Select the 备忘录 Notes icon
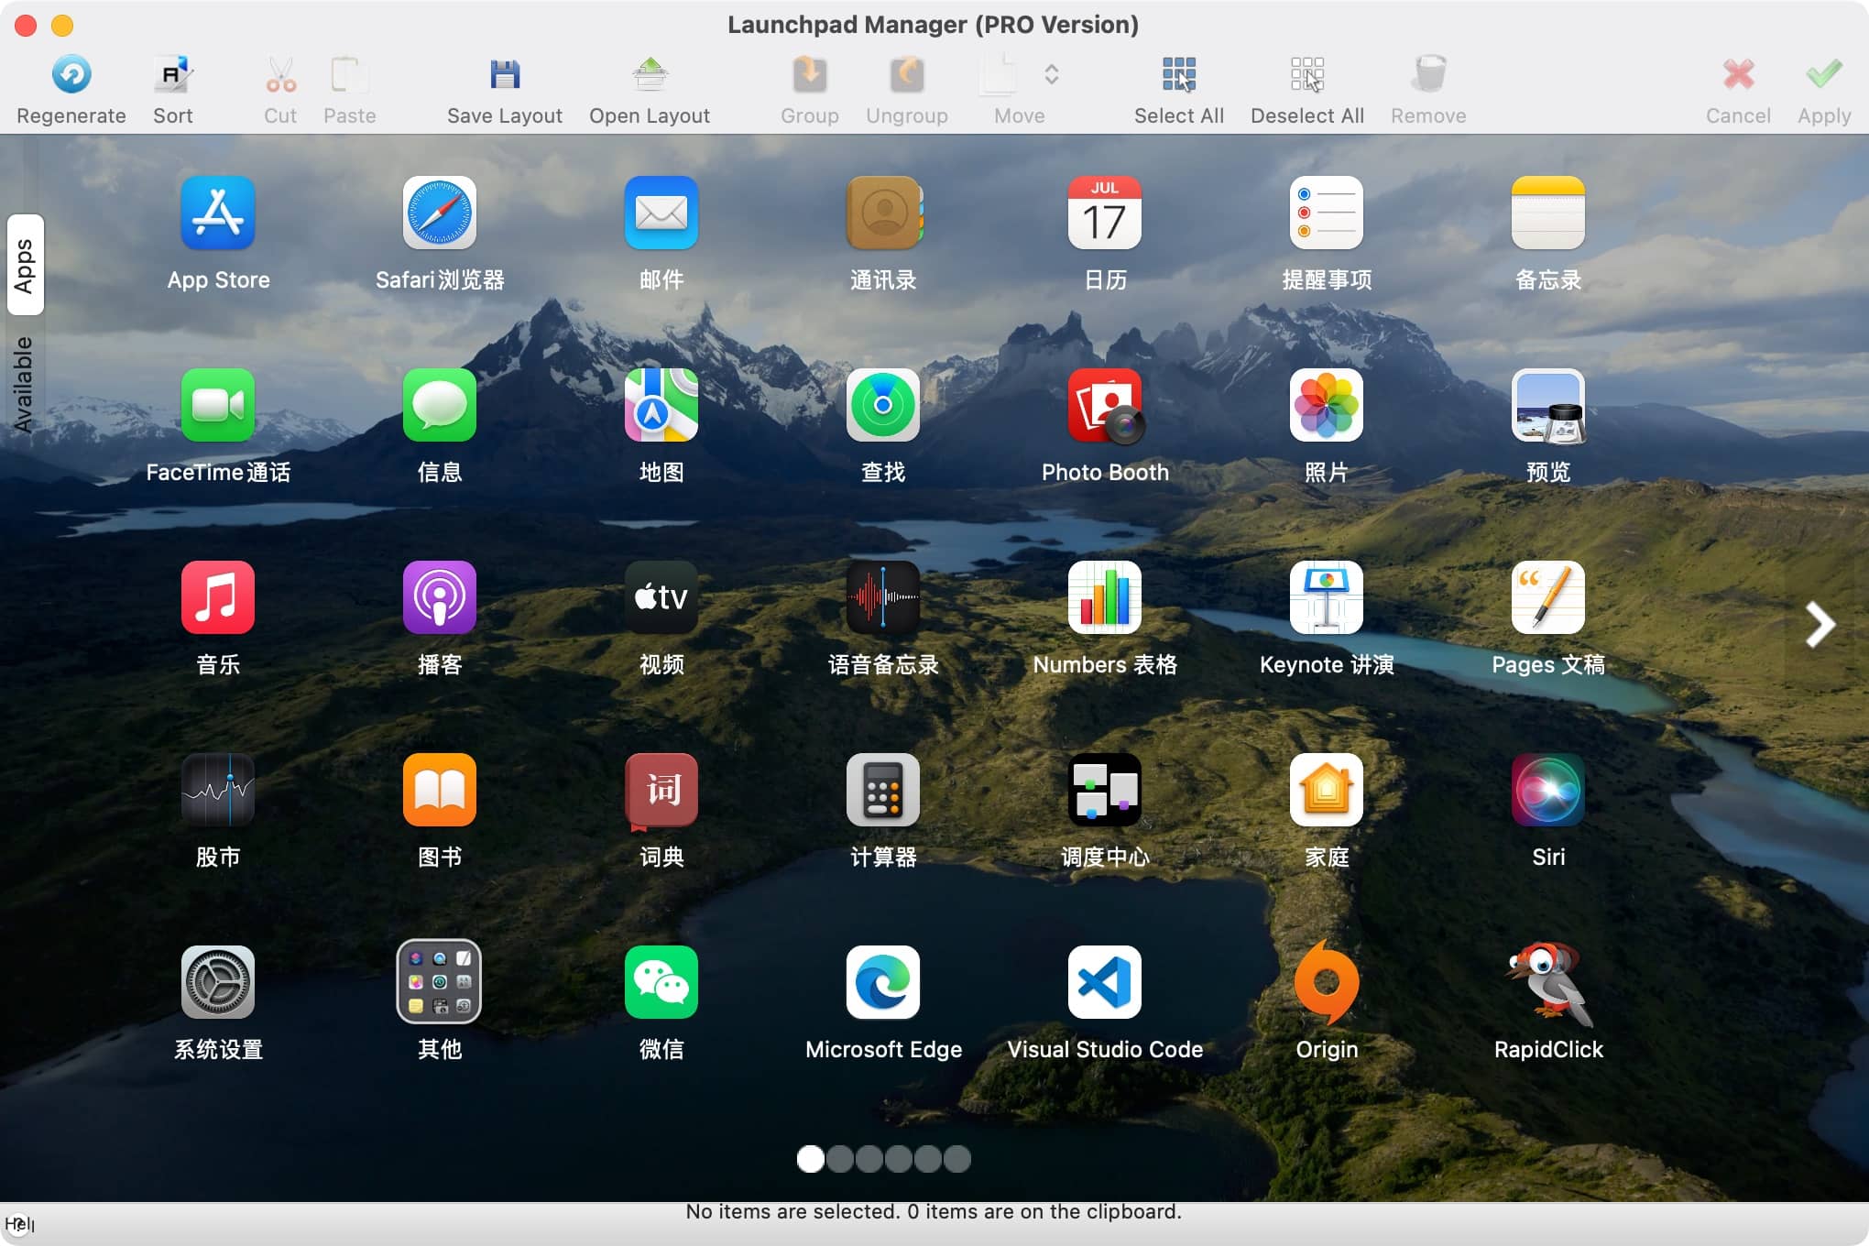The image size is (1869, 1246). [1548, 213]
